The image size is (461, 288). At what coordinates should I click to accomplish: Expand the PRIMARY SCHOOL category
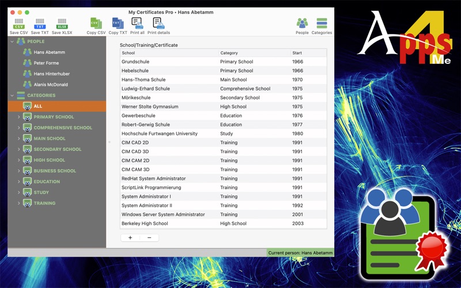click(19, 117)
